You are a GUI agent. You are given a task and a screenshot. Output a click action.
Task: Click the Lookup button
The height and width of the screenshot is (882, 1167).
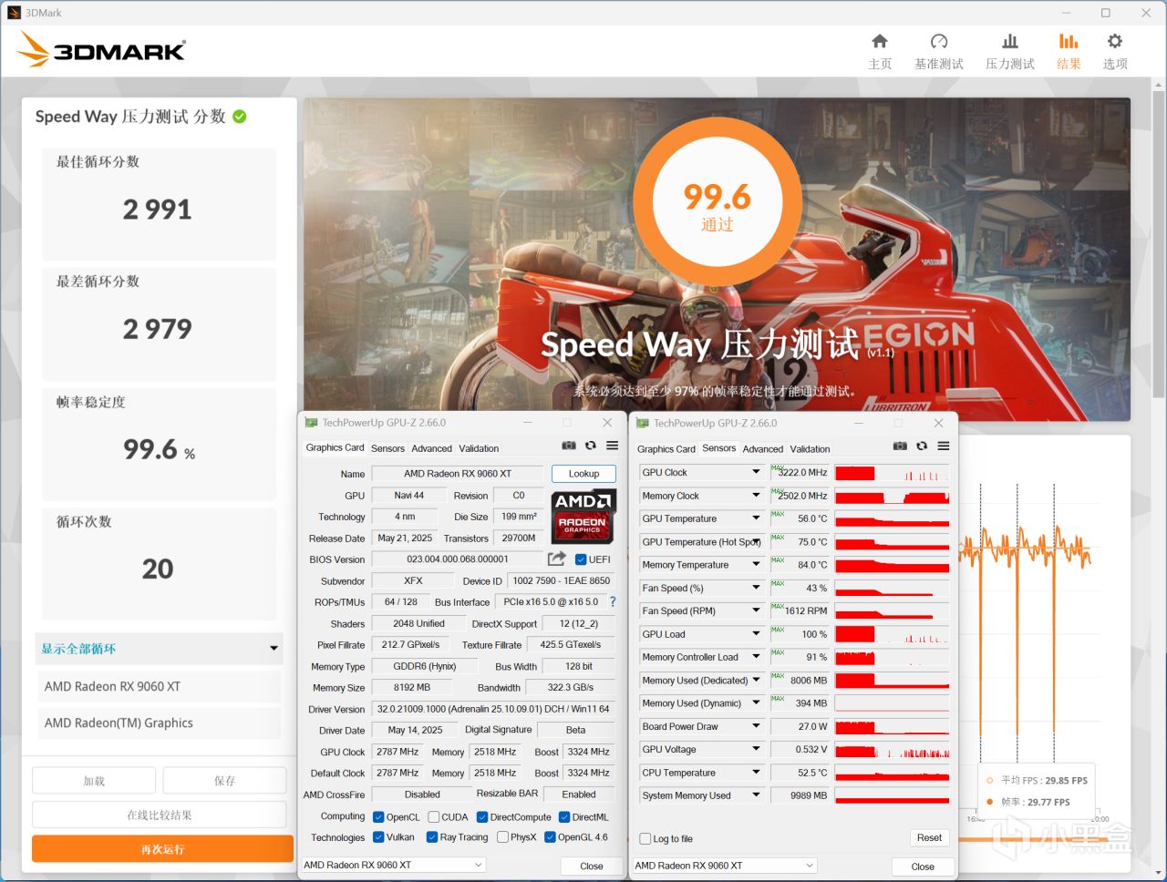tap(583, 474)
